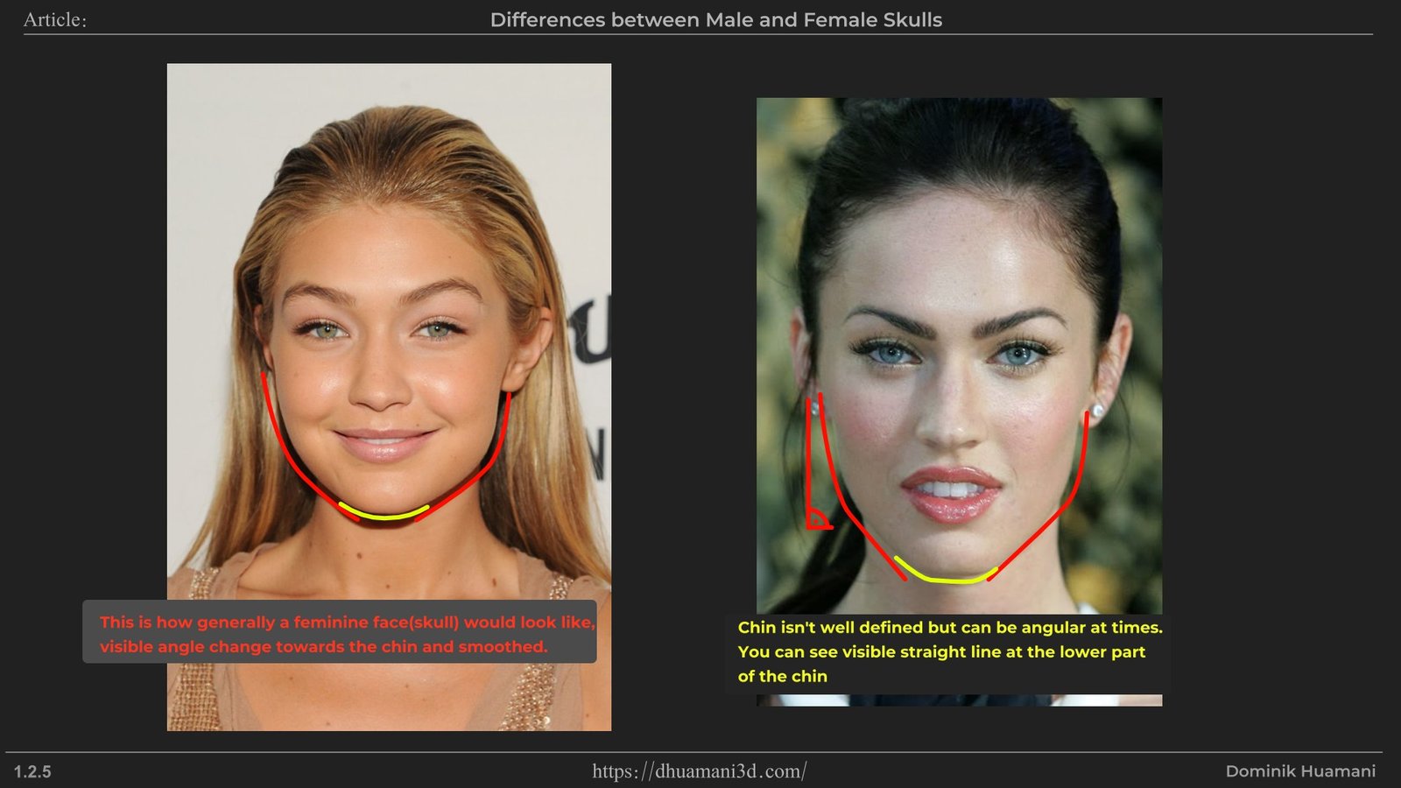Click the red vertical line left of the right photo's jaw
Viewport: 1401px width, 788px height.
tap(808, 455)
